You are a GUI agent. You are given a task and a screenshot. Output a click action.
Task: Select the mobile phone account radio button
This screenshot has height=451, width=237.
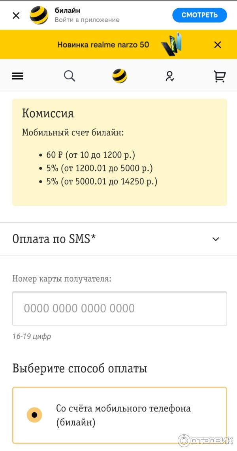coord(34,415)
